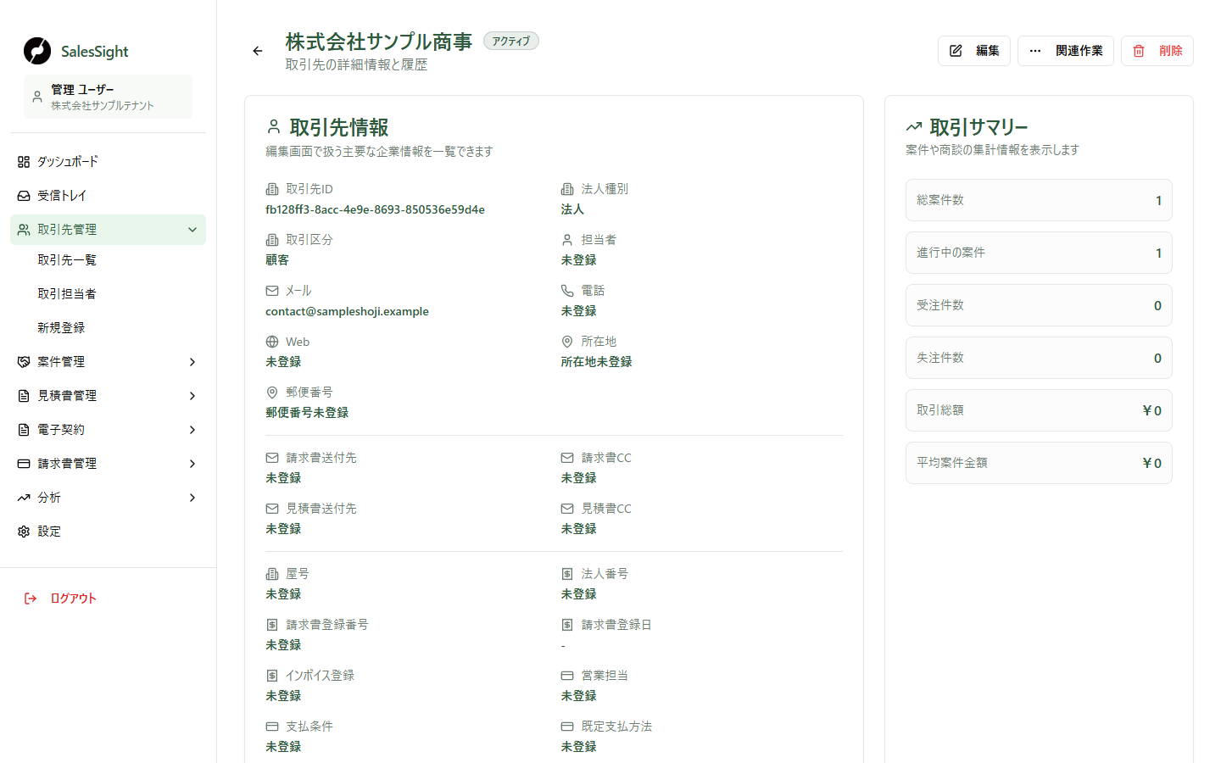Click the map pin icon next to 郵便番号
Viewport: 1221px width, 763px height.
272,393
